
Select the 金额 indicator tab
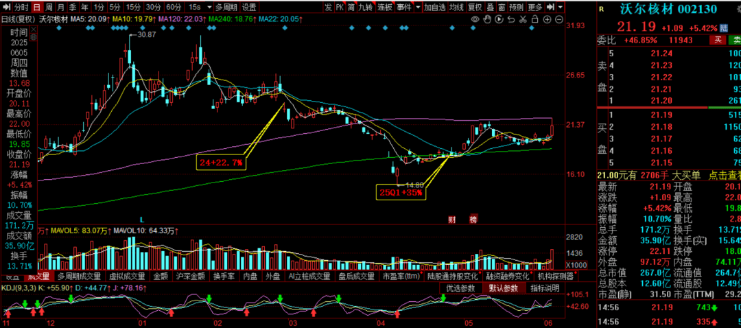point(159,276)
